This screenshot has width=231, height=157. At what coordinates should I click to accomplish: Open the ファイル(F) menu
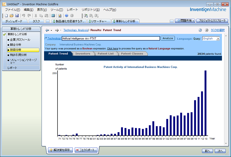(x=13, y=10)
